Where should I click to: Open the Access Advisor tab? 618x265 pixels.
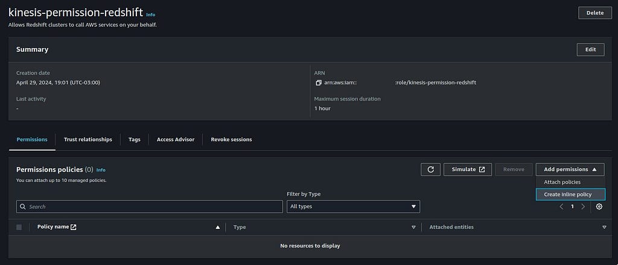[x=176, y=140]
